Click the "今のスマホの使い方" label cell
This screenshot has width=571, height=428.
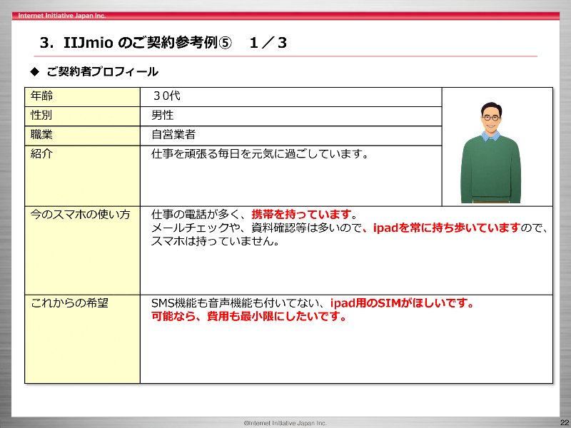(x=82, y=250)
